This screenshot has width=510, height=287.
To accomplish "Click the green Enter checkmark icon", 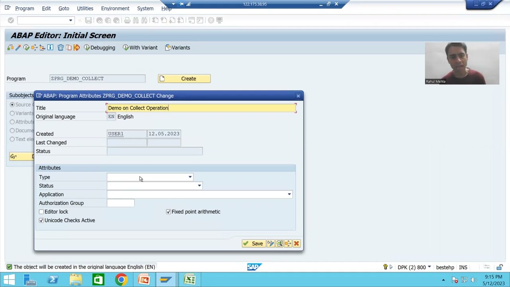I will pos(11,20).
